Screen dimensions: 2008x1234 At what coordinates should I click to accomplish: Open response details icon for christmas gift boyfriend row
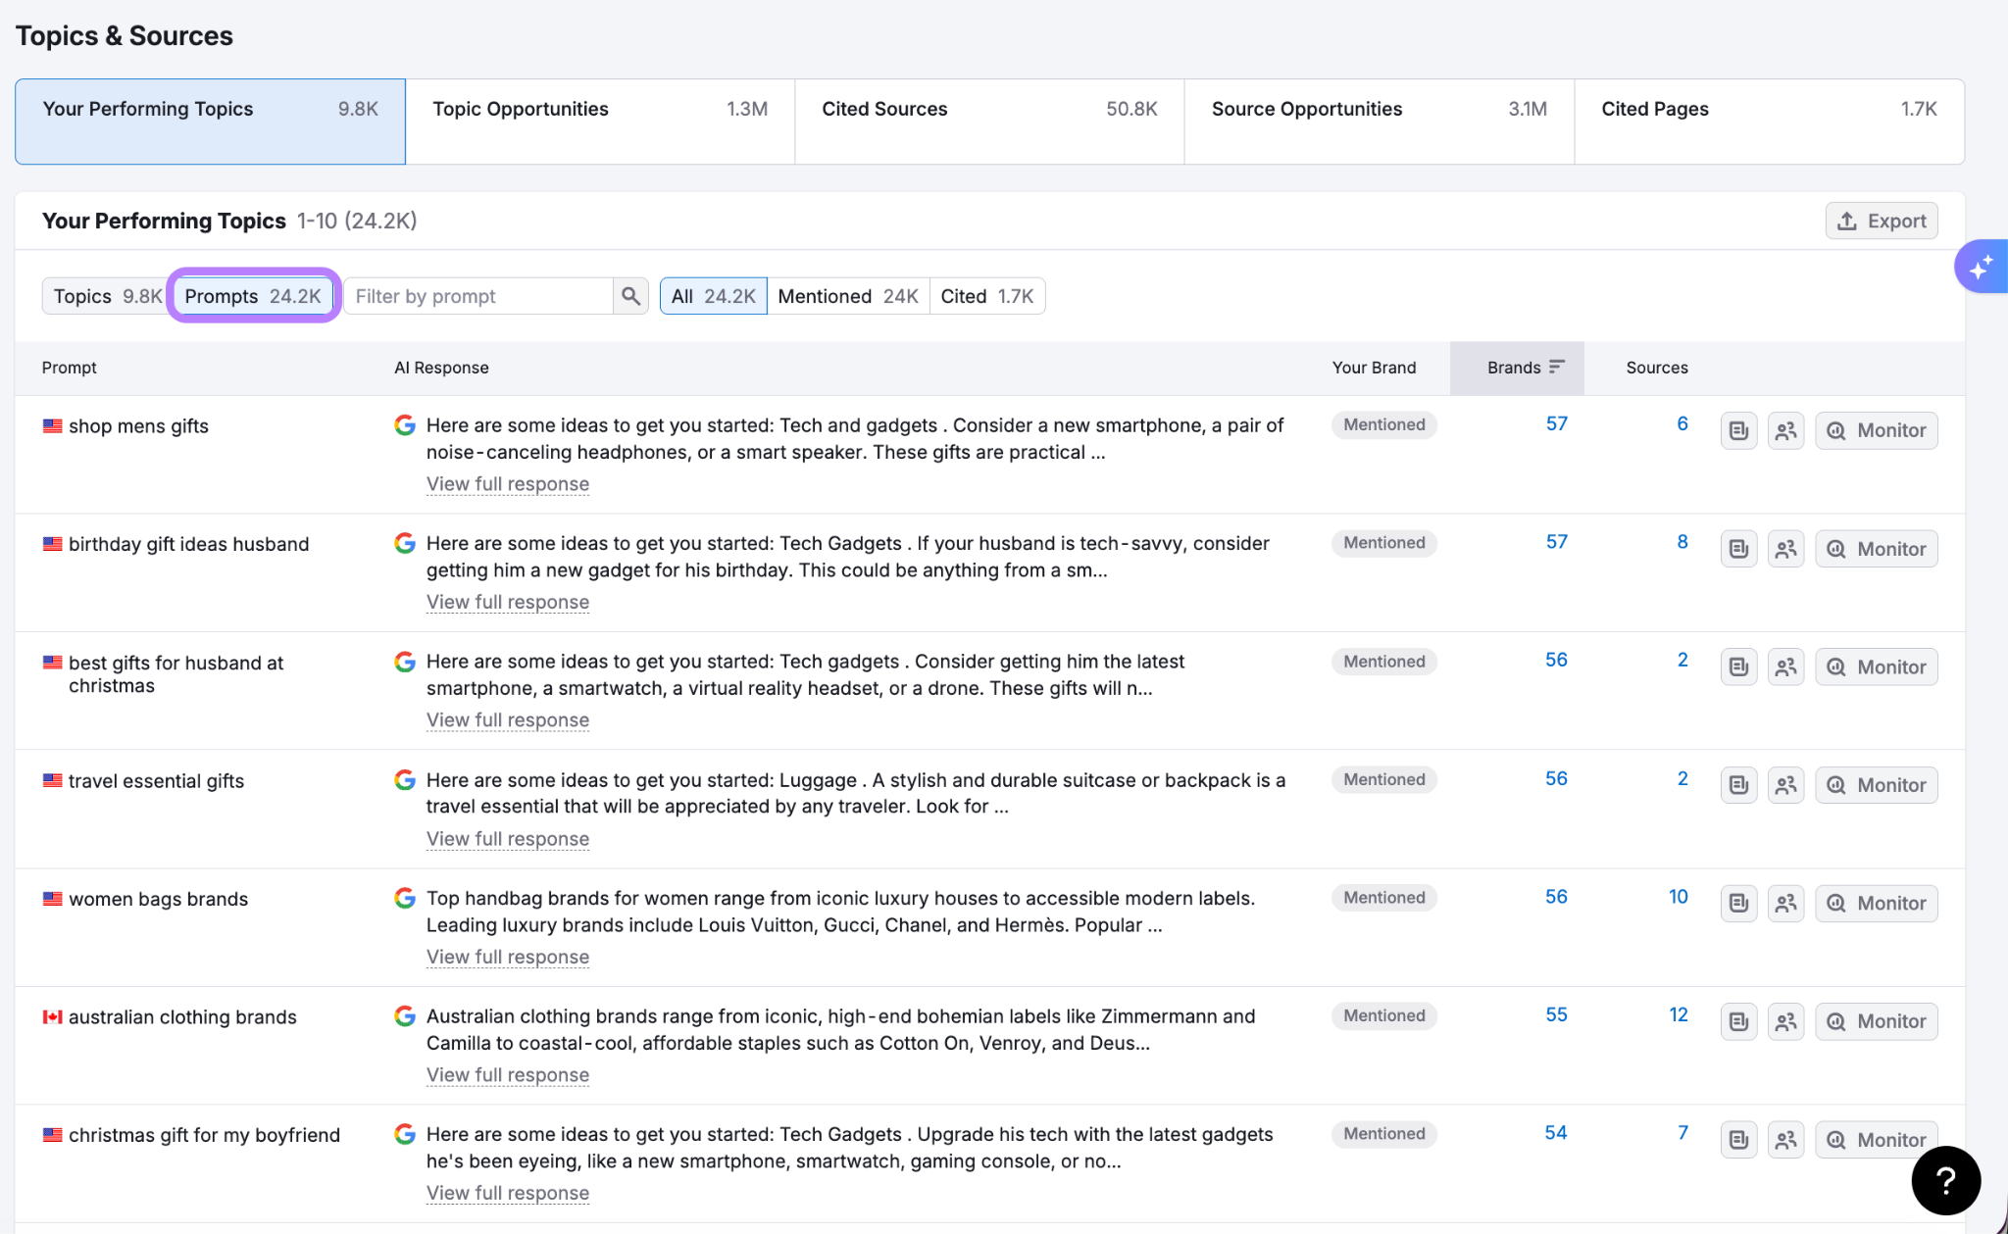[1738, 1139]
